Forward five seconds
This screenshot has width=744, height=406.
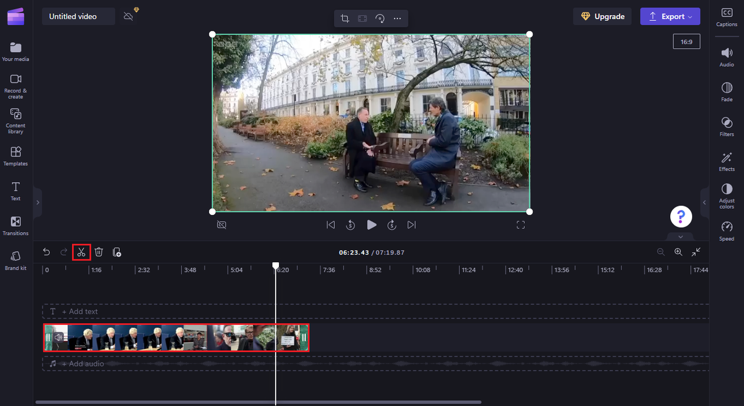pos(392,225)
